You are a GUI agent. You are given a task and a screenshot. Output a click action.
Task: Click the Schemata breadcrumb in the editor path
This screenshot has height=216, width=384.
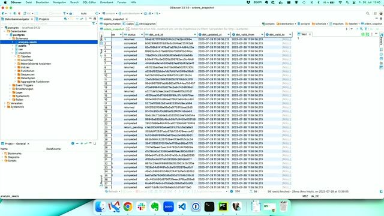(320, 24)
